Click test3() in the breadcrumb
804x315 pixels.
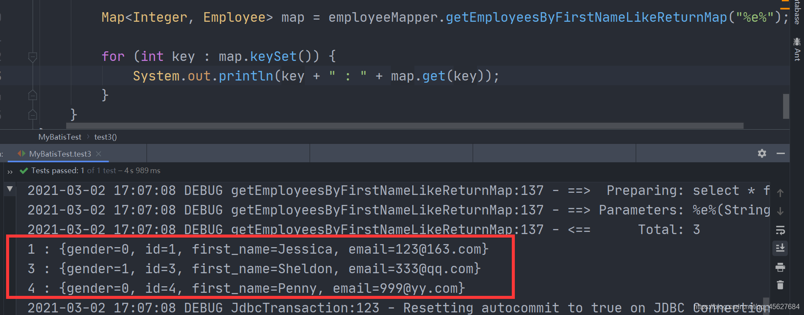[106, 137]
